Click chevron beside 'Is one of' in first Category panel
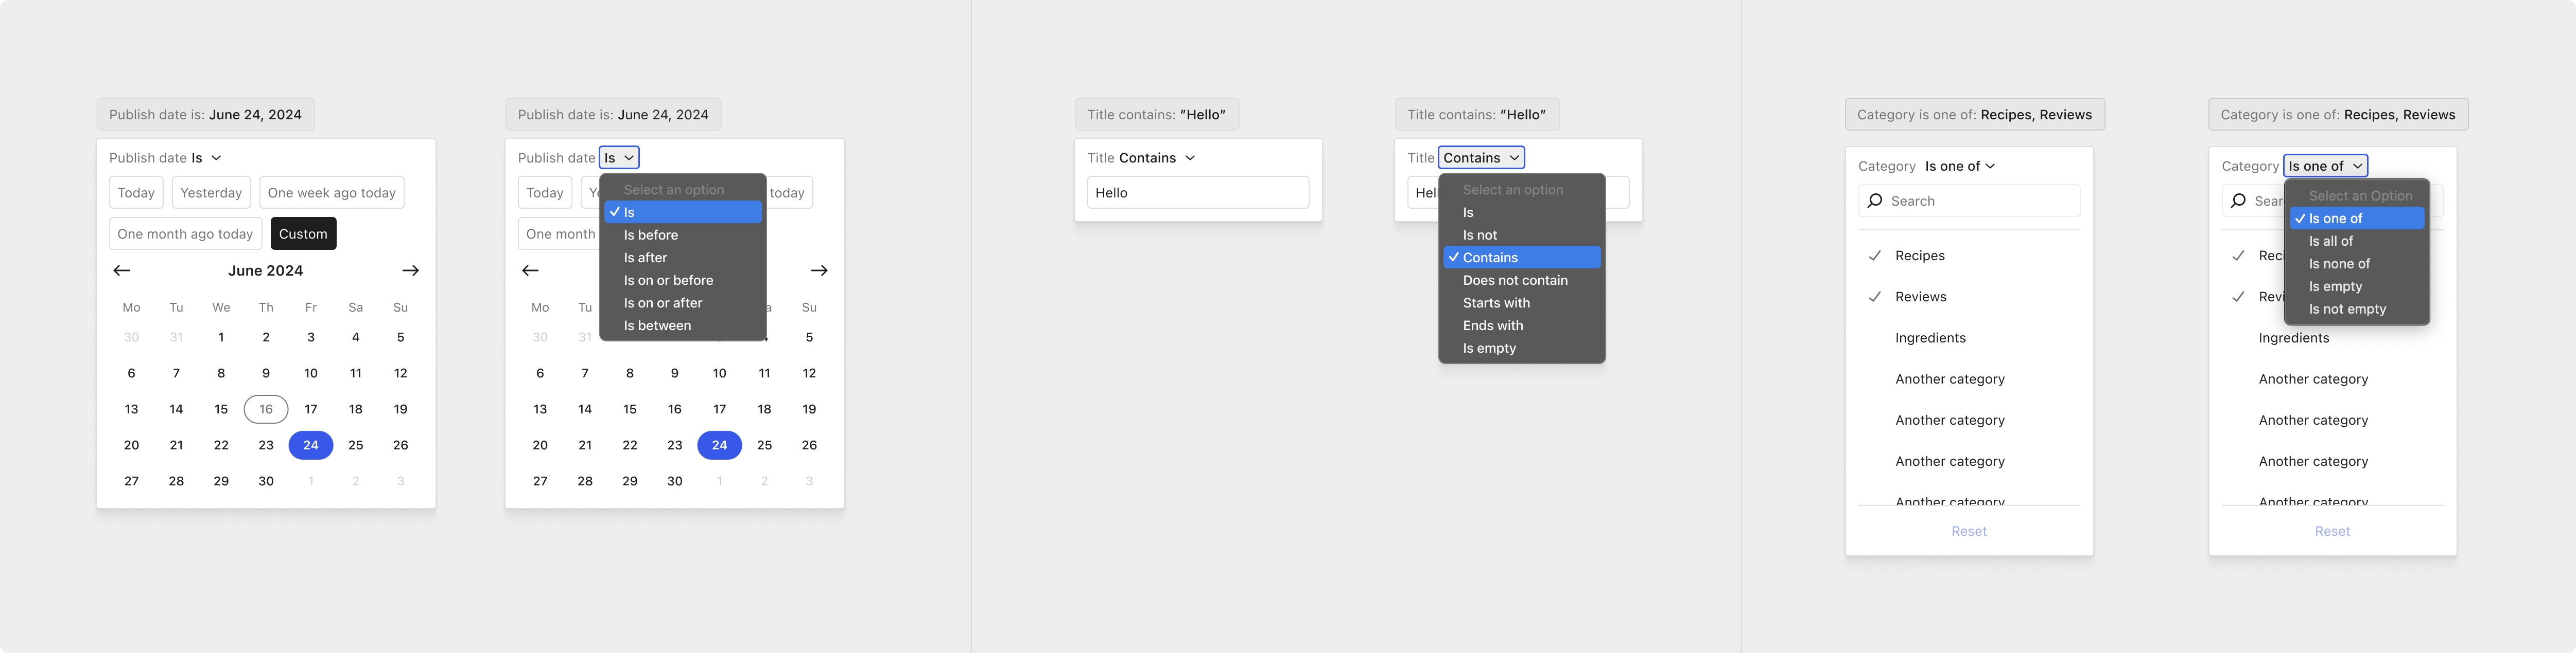This screenshot has width=2576, height=653. click(1990, 166)
